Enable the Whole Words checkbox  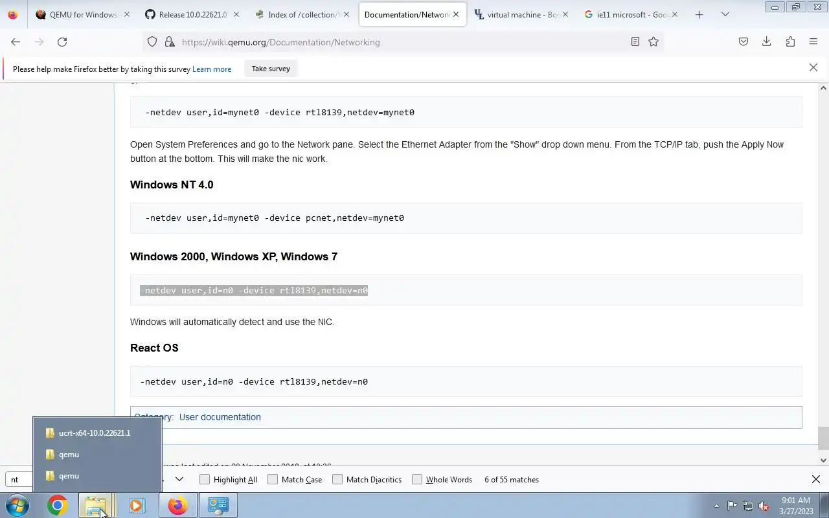pyautogui.click(x=442, y=480)
